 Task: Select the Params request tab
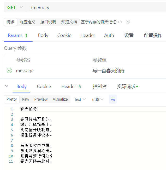(18, 35)
